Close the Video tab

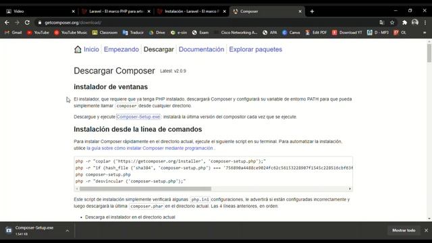coord(74,11)
